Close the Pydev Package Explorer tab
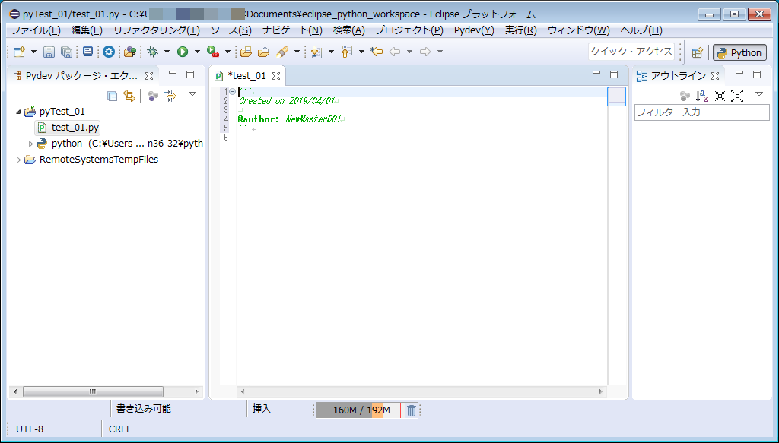779x443 pixels. point(148,76)
